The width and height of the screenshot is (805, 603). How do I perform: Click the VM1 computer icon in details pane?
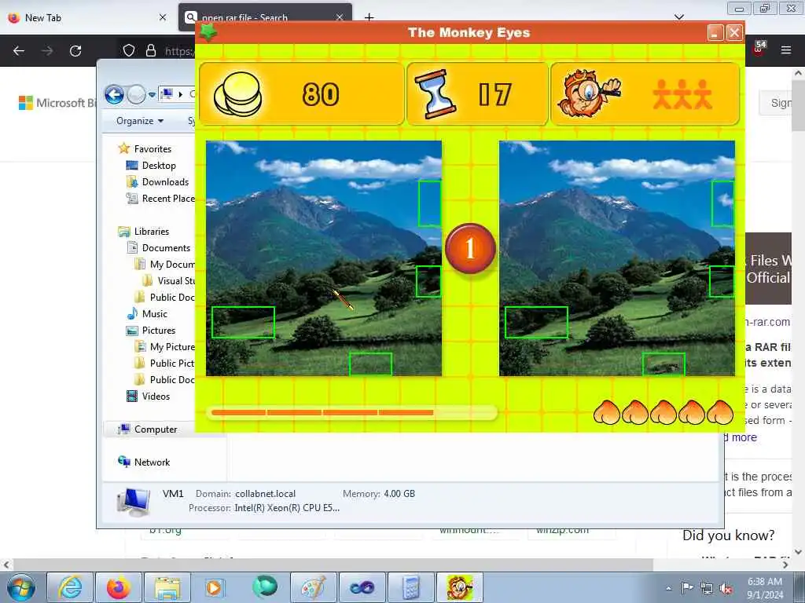pos(133,502)
